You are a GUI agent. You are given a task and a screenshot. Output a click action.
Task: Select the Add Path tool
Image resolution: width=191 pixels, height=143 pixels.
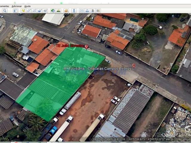pos(35,11)
